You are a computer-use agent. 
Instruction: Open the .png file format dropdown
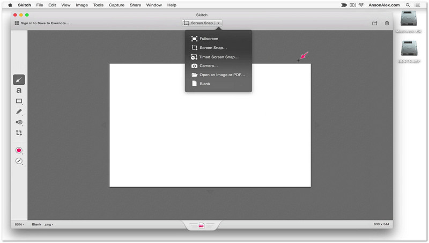tap(49, 224)
